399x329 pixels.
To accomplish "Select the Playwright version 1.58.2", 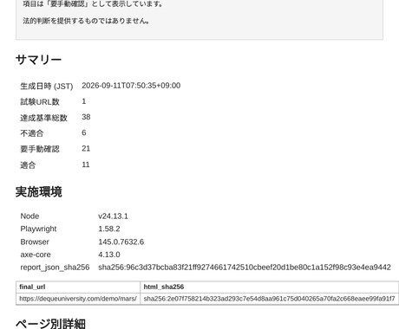I will click(109, 229).
